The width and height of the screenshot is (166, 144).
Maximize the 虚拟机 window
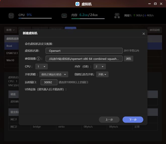click(x=155, y=4)
